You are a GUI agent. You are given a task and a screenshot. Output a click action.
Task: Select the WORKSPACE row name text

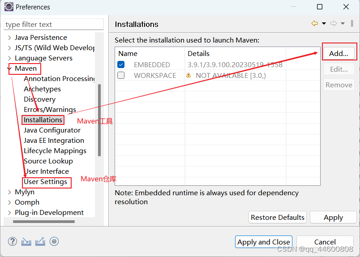coord(155,75)
